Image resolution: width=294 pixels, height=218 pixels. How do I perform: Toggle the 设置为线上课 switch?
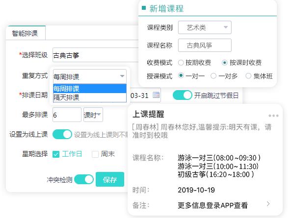coord(62,134)
